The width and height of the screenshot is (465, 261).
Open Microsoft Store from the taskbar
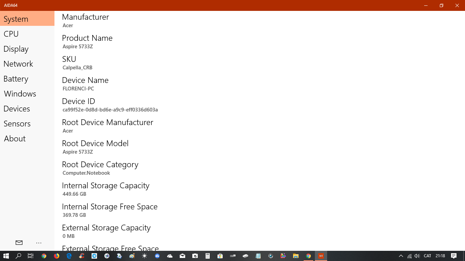tap(220, 256)
